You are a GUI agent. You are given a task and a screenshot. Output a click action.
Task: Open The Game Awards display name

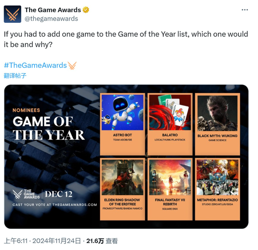(x=53, y=10)
